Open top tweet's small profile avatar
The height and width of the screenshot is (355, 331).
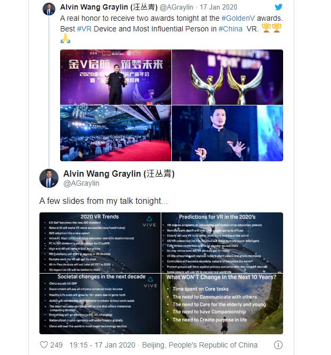48,9
